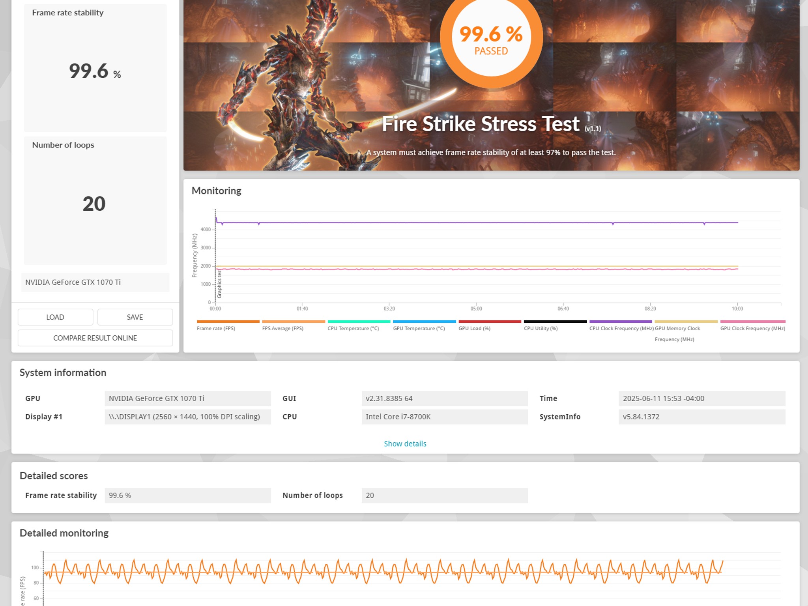Hide CPU Temperature (°C) series
808x606 pixels.
coord(353,328)
